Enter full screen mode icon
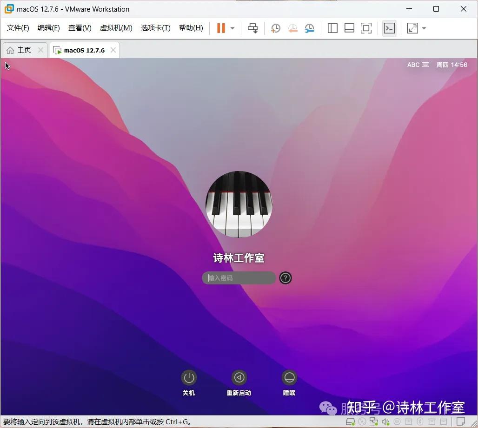This screenshot has height=428, width=478. (x=366, y=28)
